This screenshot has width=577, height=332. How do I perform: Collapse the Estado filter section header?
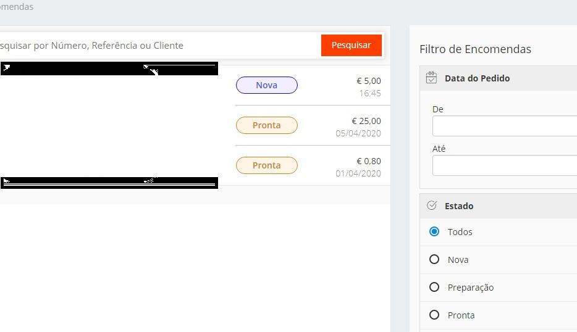tap(459, 206)
